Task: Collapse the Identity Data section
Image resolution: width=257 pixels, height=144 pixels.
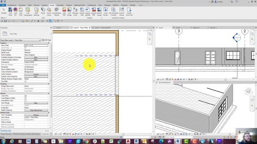Action: (49, 113)
